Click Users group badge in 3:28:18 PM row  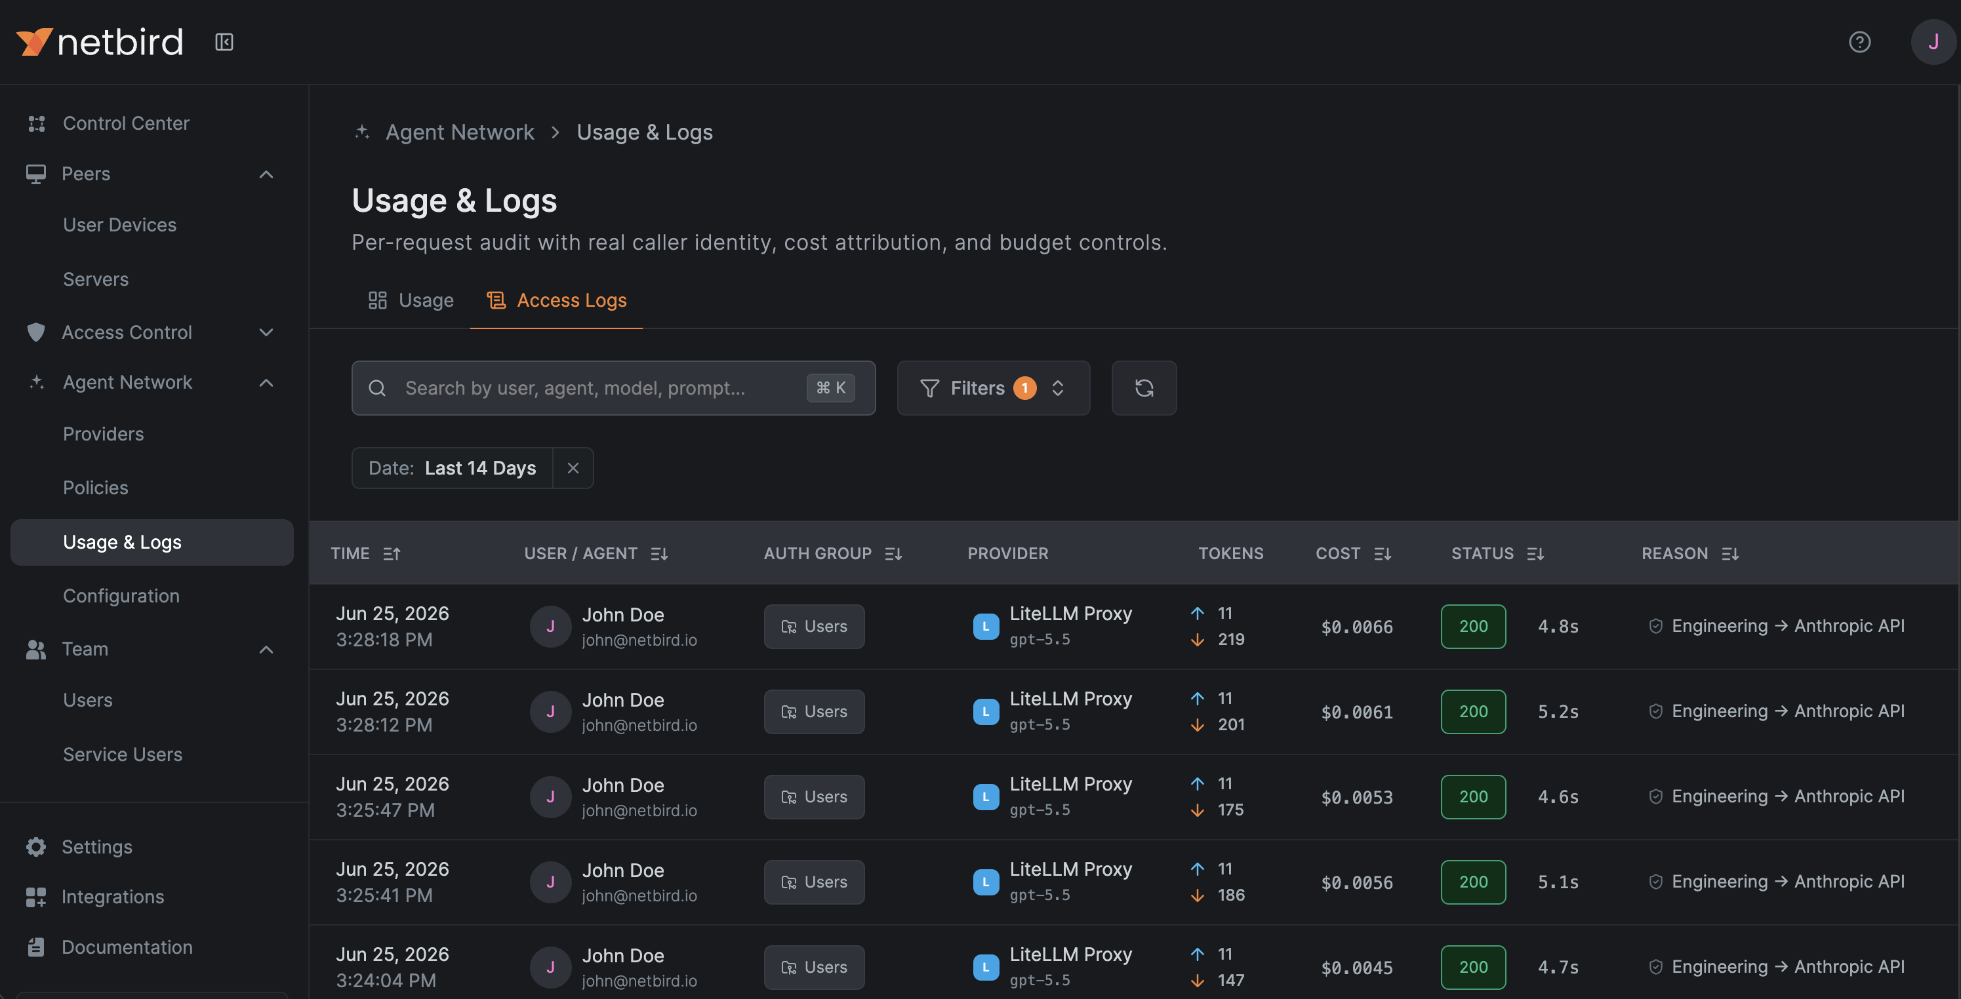(x=814, y=627)
